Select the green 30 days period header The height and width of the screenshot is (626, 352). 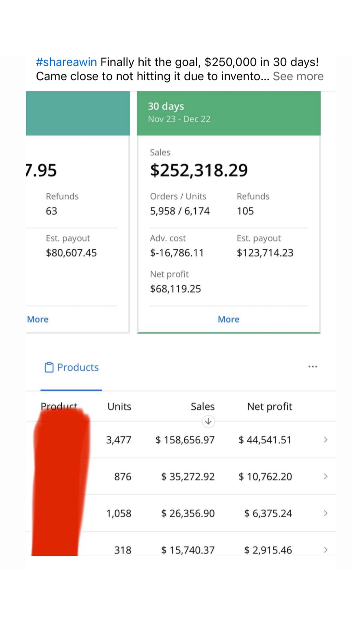coord(229,112)
